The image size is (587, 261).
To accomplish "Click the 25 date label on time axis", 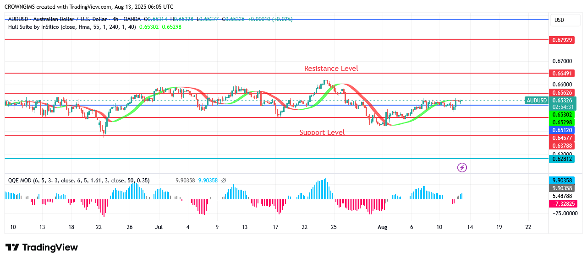I will 334,227.
